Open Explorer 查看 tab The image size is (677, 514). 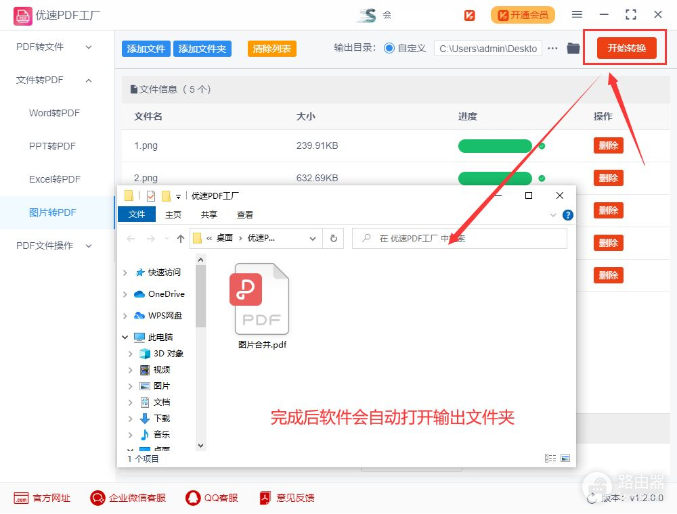tap(245, 215)
